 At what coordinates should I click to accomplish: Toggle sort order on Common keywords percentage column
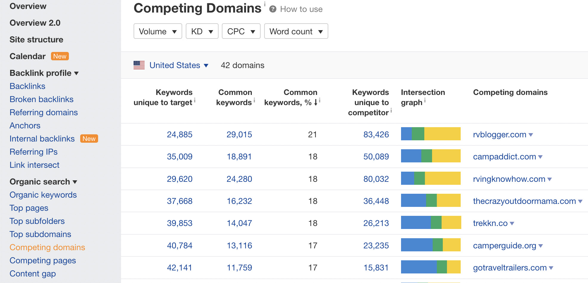(x=315, y=102)
